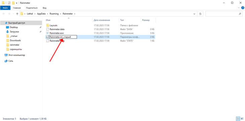Click the 17.02.2023 17:59 date cell
Image resolution: width=245 pixels, height=121 pixels.
101,41
